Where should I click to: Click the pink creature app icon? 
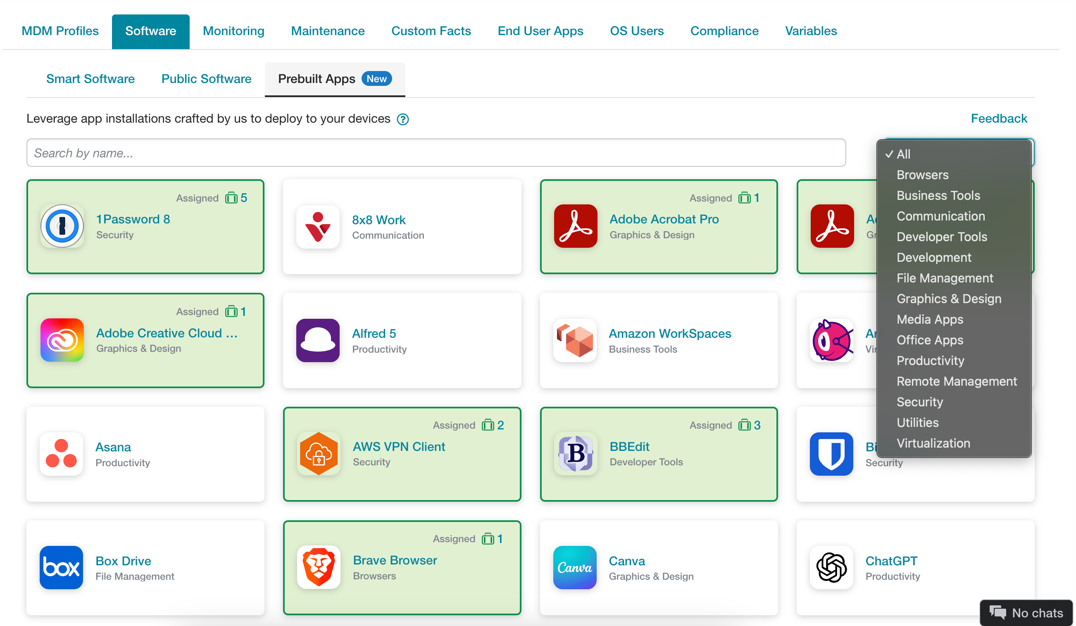coord(831,340)
